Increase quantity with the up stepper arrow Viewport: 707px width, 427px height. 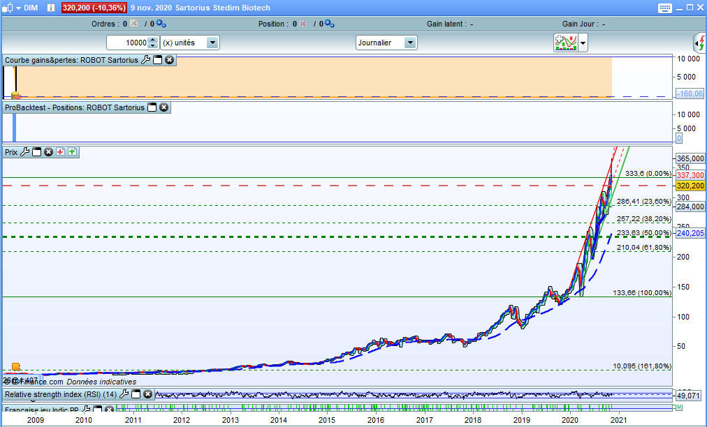coord(153,40)
